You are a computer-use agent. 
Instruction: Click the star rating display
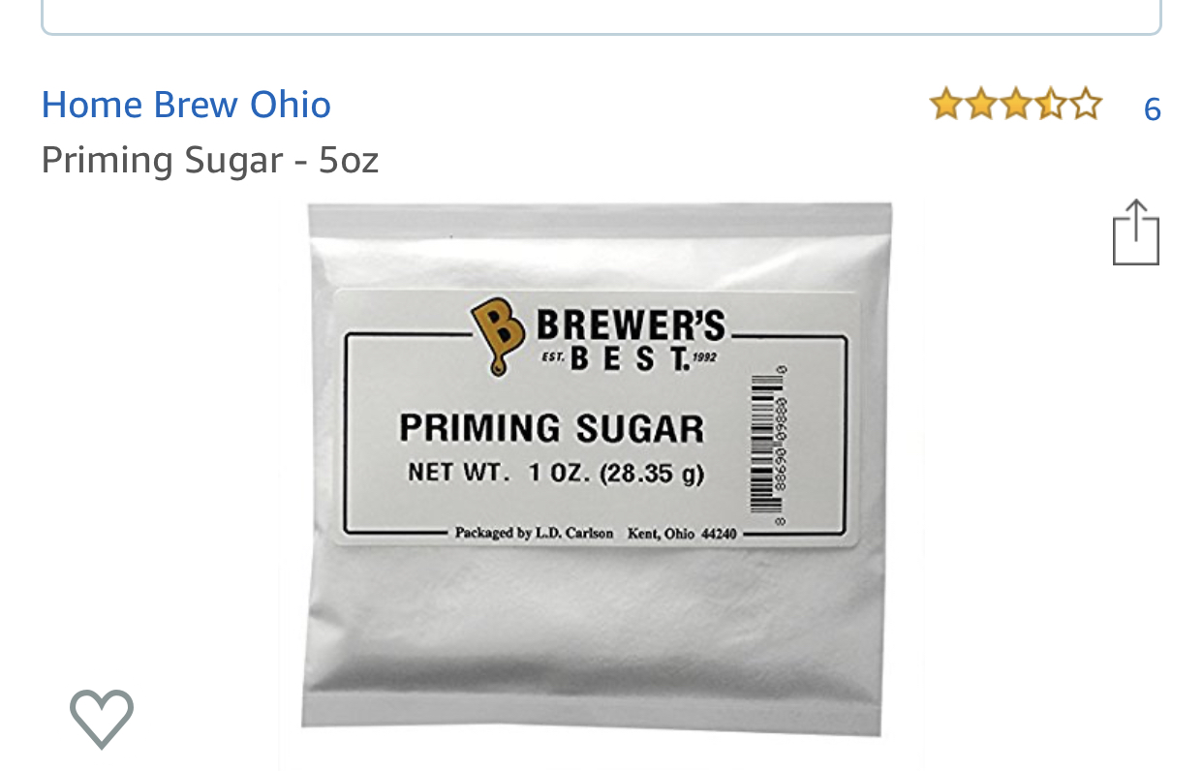pyautogui.click(x=1015, y=104)
